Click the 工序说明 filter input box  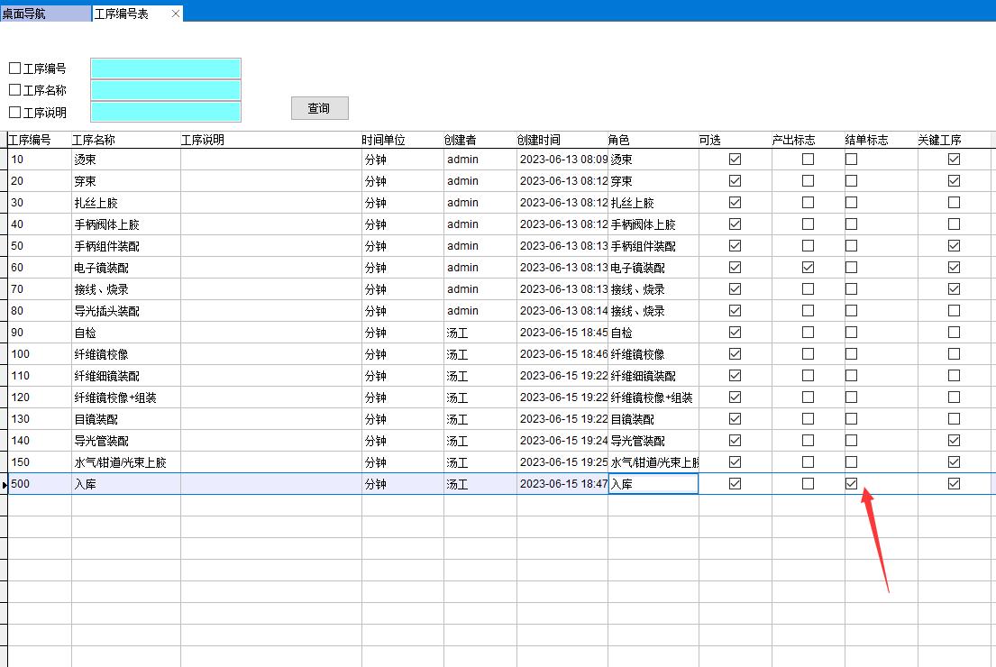(x=166, y=112)
